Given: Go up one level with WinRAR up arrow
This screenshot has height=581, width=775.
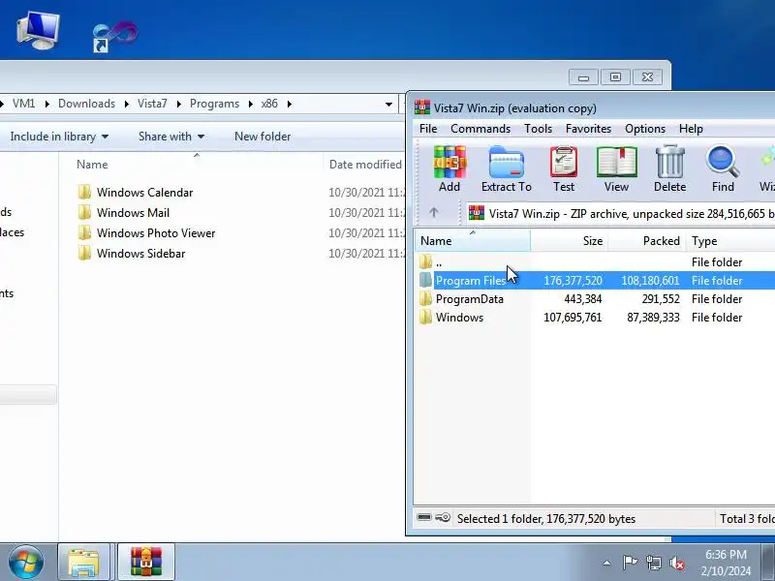Looking at the screenshot, I should pos(433,212).
